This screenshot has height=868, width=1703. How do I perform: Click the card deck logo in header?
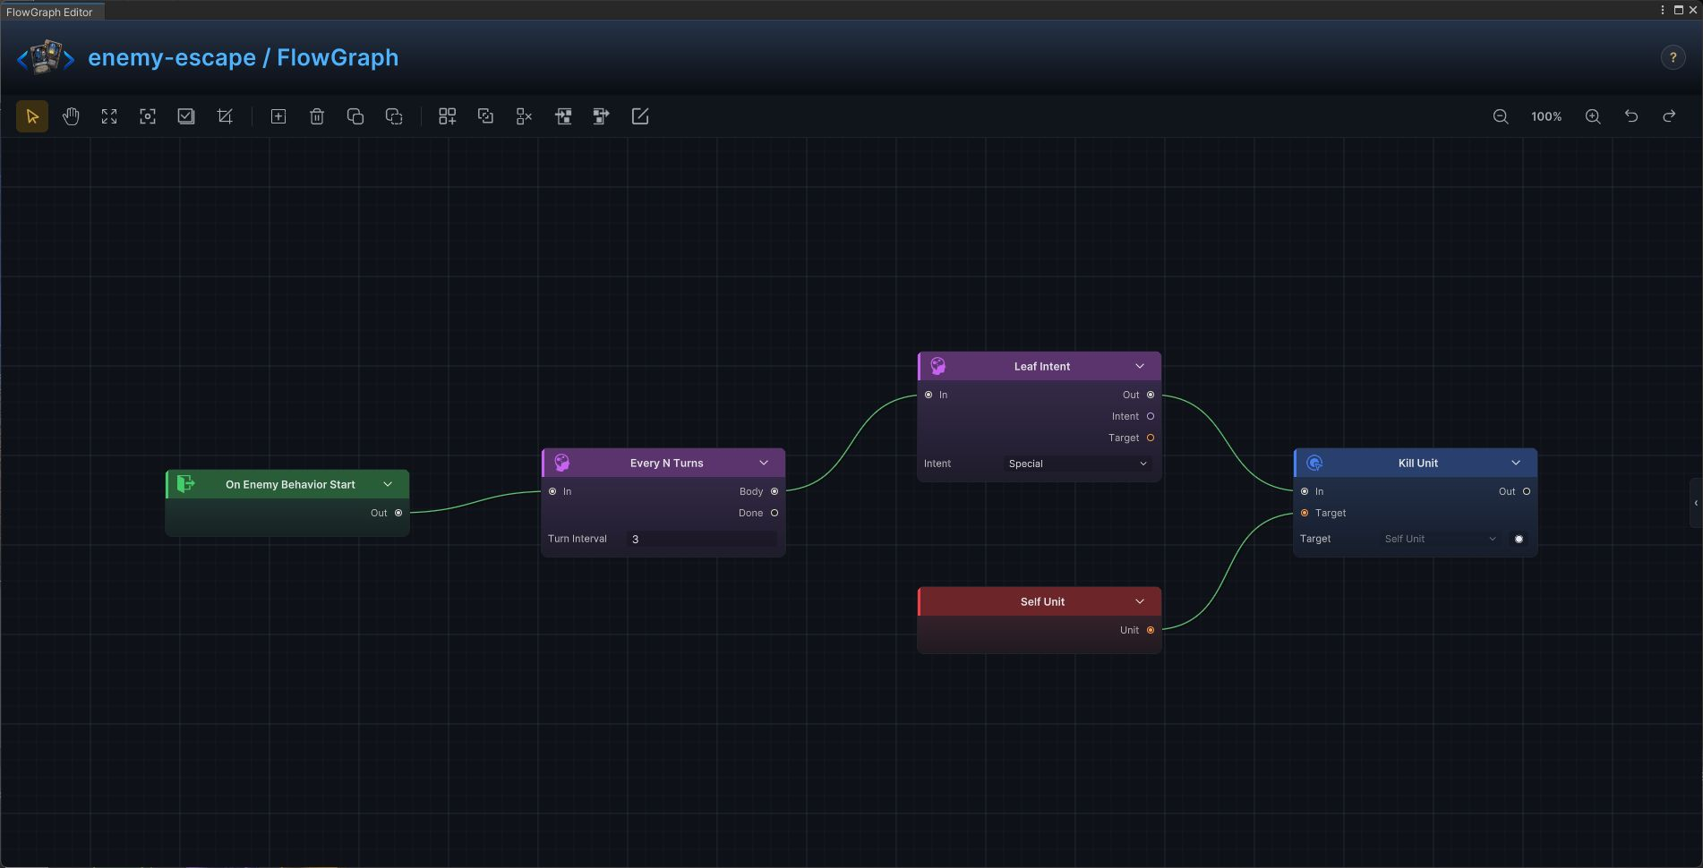pyautogui.click(x=47, y=57)
